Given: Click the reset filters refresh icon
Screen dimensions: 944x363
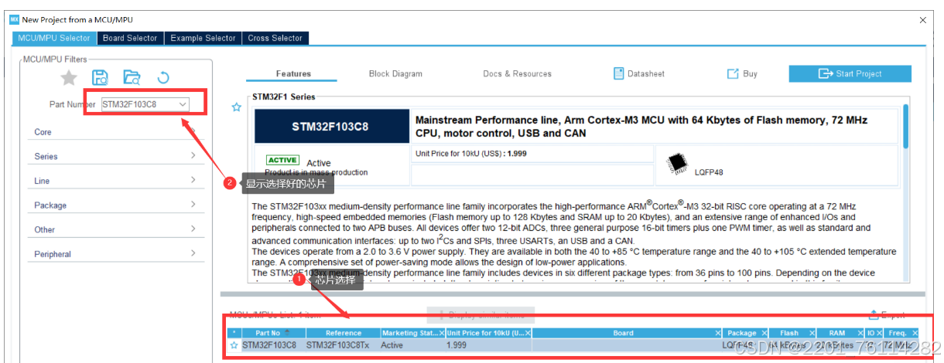Looking at the screenshot, I should [163, 77].
